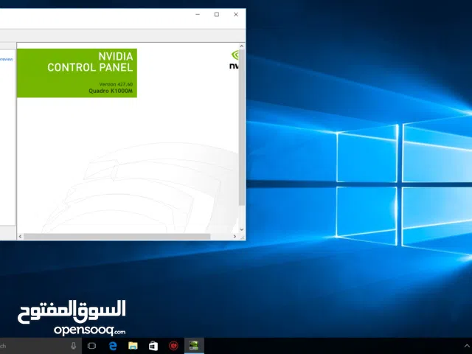Select the NVIDIA Control Panel taskbar icon

coord(193,345)
